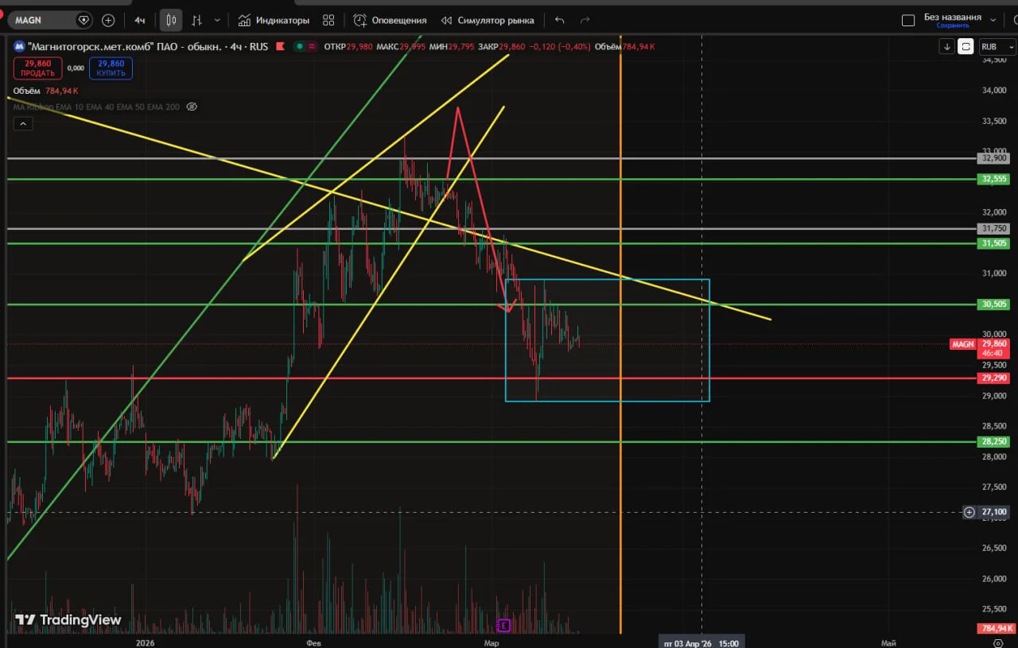The width and height of the screenshot is (1018, 648).
Task: Collapse the indicator legend with the chevron
Action: (x=22, y=123)
